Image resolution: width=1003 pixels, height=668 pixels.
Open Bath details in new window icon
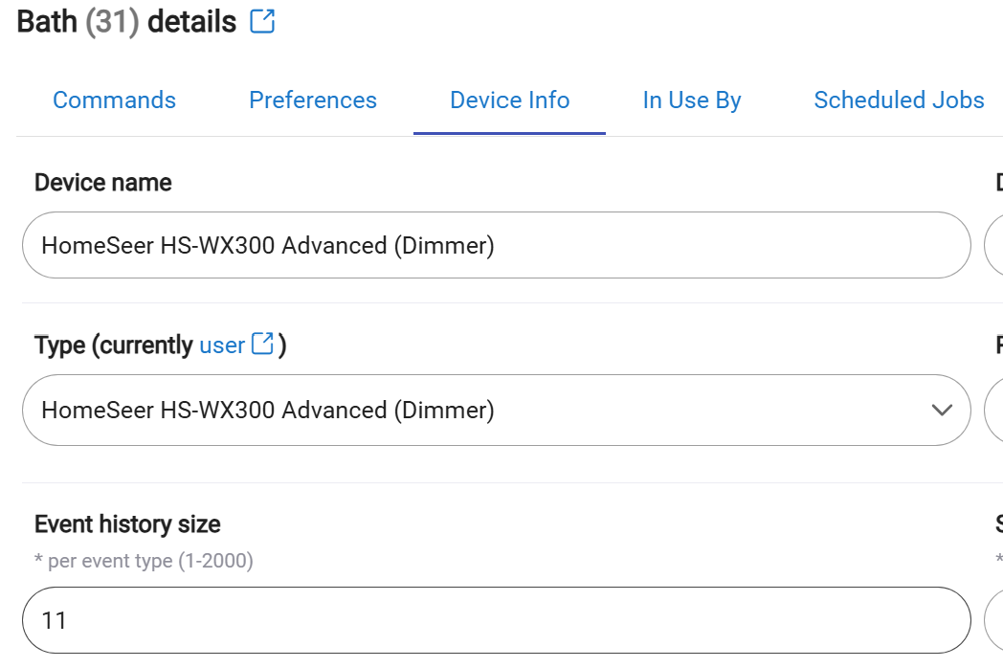click(262, 21)
